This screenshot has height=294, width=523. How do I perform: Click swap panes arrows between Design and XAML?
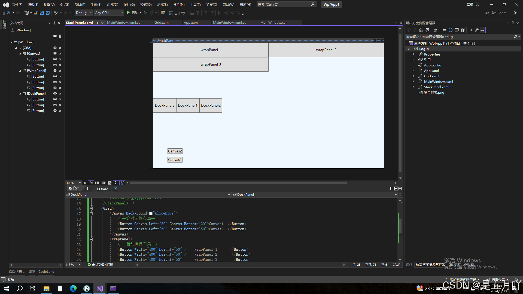pos(88,188)
